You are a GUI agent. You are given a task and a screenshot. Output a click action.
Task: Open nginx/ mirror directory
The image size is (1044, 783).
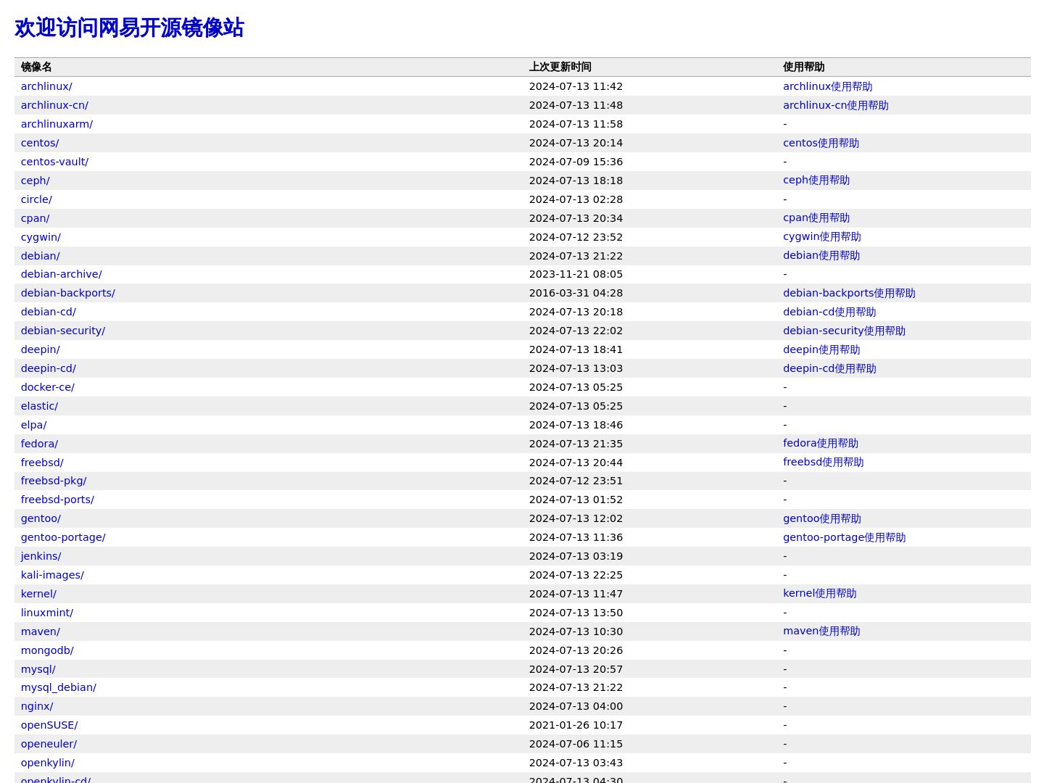[x=37, y=706]
